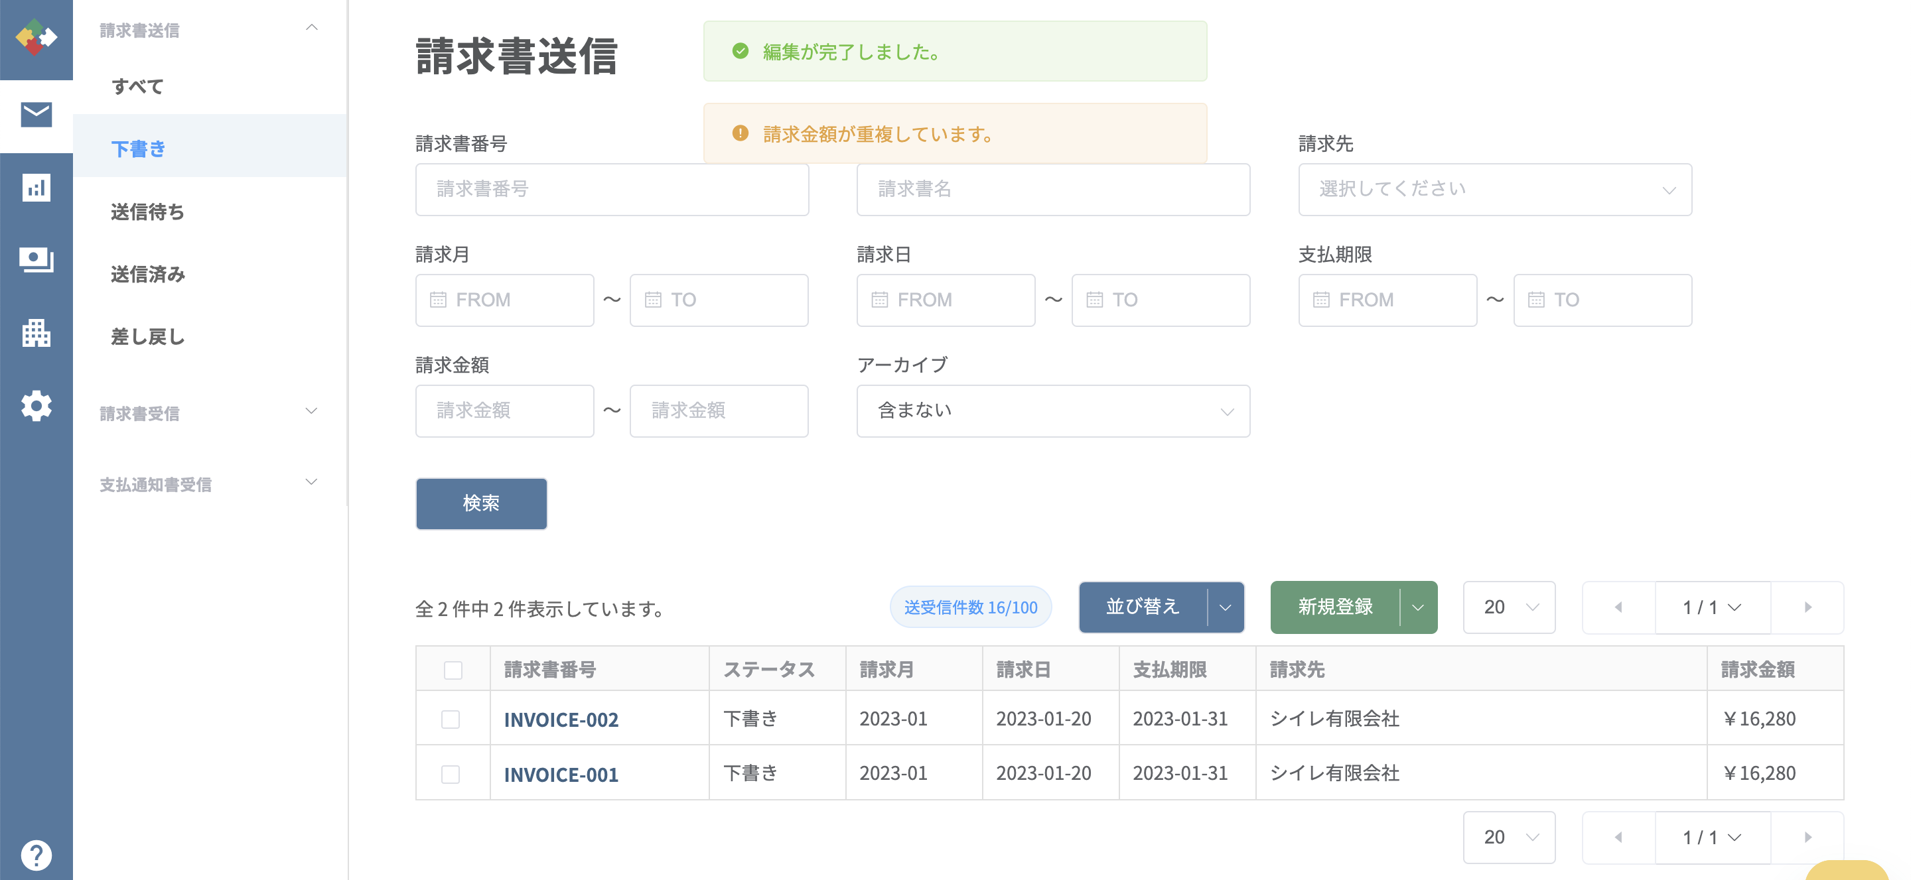Open the 請求先 select dropdown

pyautogui.click(x=1495, y=190)
